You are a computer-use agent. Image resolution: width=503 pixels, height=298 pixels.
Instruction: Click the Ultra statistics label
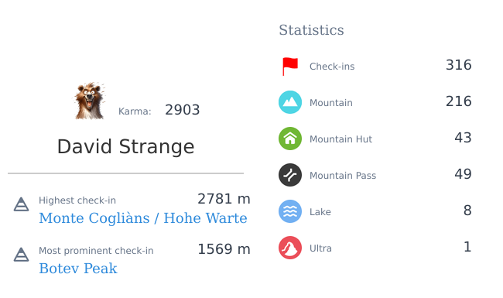320,248
